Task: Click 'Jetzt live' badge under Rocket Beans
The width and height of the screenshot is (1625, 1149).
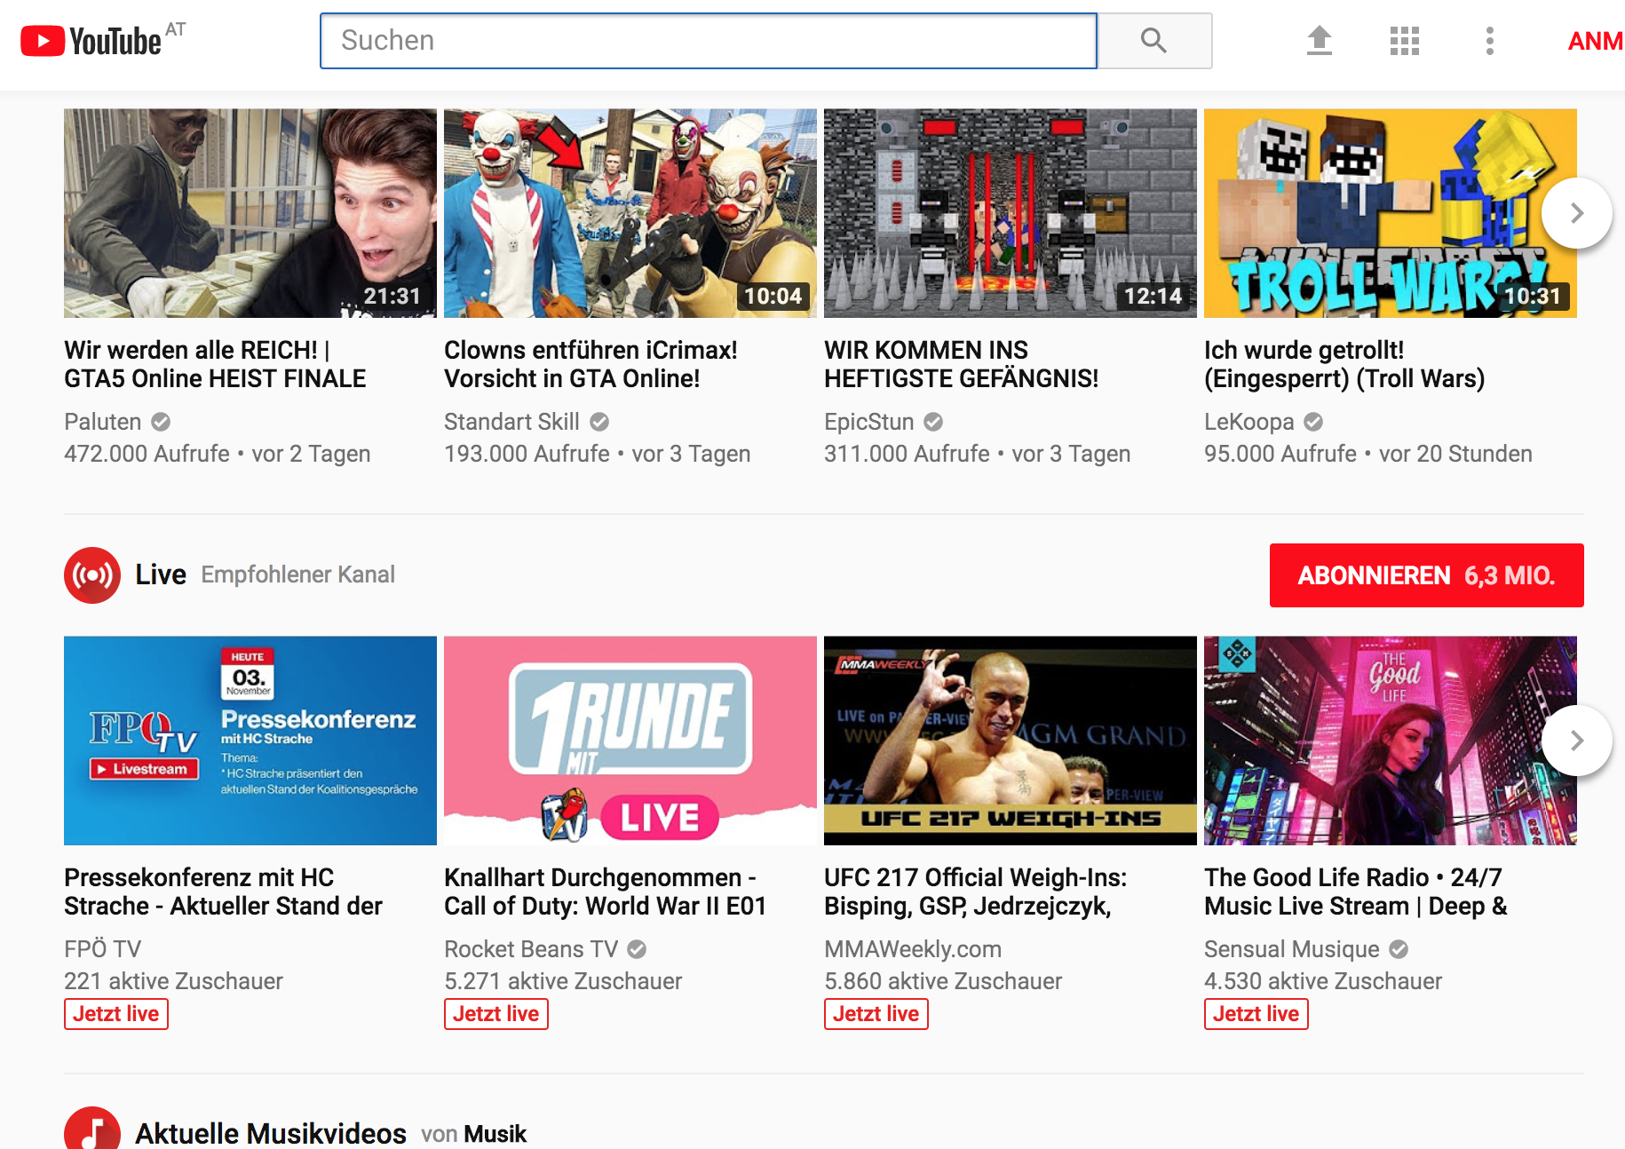Action: tap(496, 1014)
